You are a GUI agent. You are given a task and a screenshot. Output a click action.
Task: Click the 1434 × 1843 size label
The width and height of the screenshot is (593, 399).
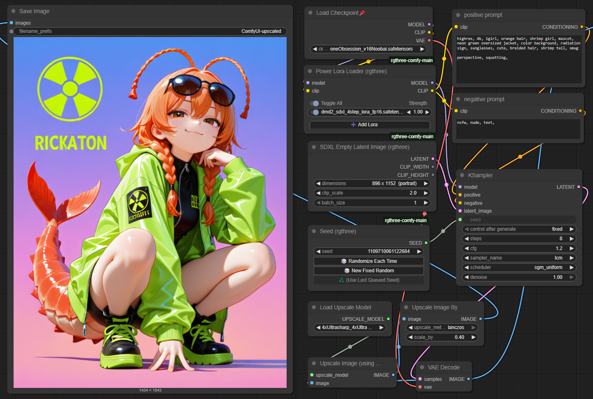(x=150, y=390)
